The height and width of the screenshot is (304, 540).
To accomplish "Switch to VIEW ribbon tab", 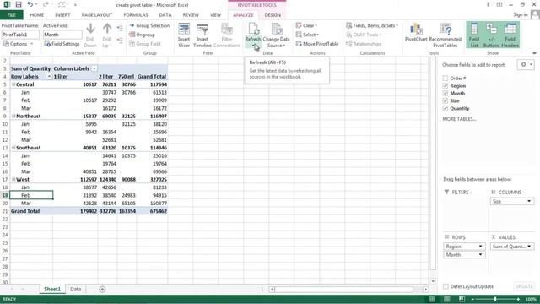I will tap(215, 15).
